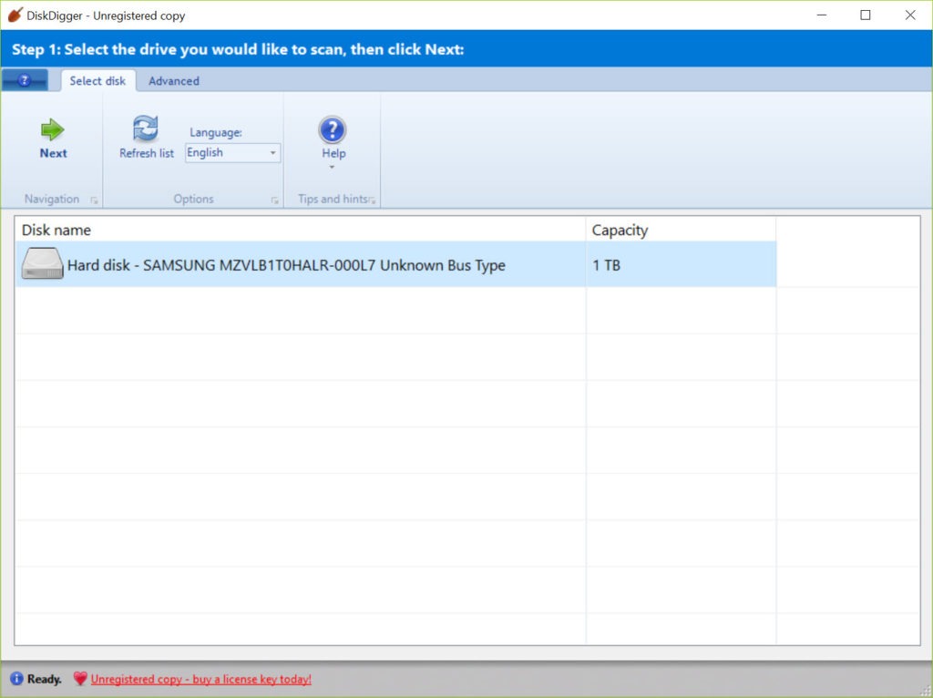Click the red heart icon in status bar
Image resolution: width=933 pixels, height=698 pixels.
[80, 678]
